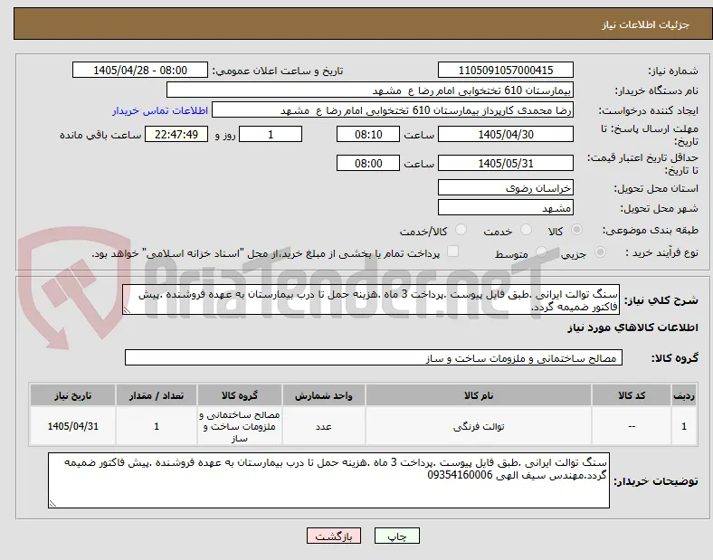Click the گروه کالا table column header

[x=240, y=395]
